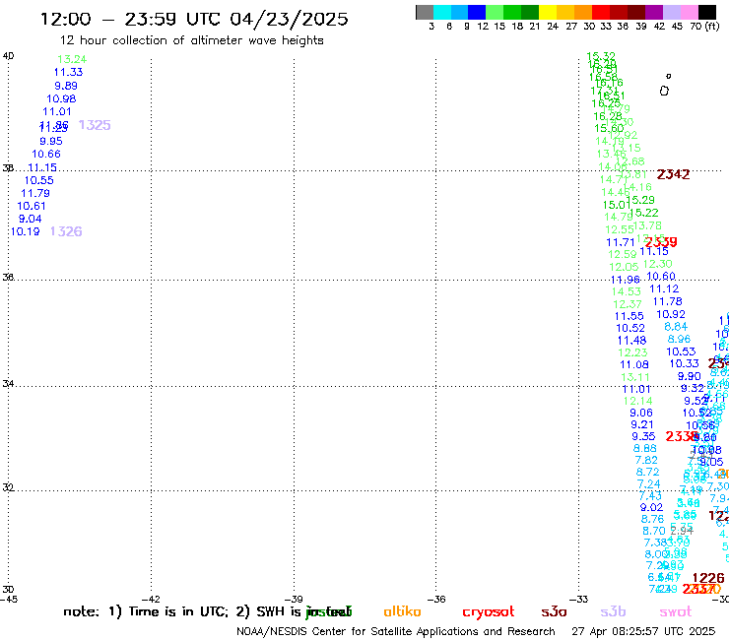Click the wave height value '14.53'
Image resolution: width=729 pixels, height=640 pixels.
click(x=627, y=291)
